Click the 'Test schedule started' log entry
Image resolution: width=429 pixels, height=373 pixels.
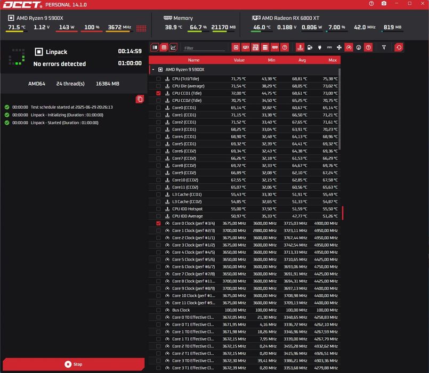point(59,107)
